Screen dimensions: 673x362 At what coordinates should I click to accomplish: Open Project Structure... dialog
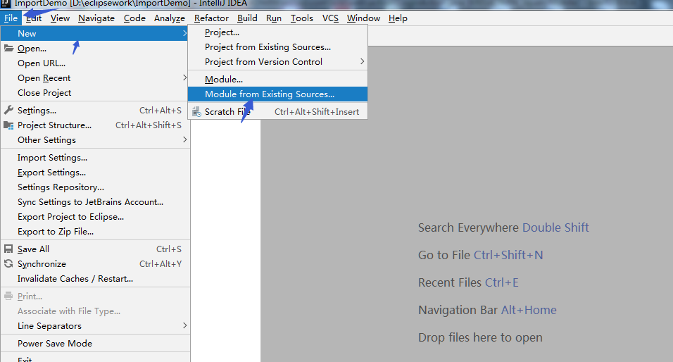(x=95, y=125)
